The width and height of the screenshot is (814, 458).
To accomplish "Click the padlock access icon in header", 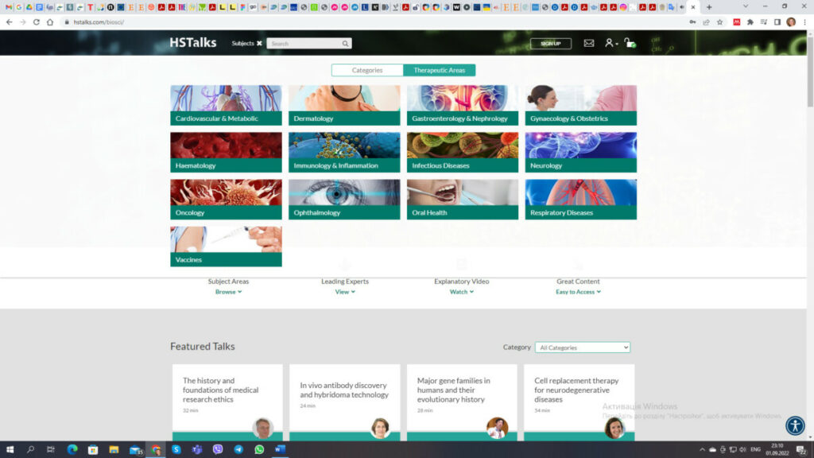I will (629, 43).
